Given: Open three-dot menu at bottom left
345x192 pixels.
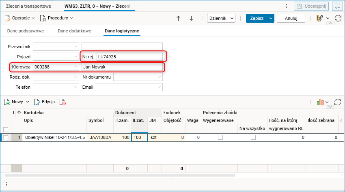Looking at the screenshot, I should [6, 184].
